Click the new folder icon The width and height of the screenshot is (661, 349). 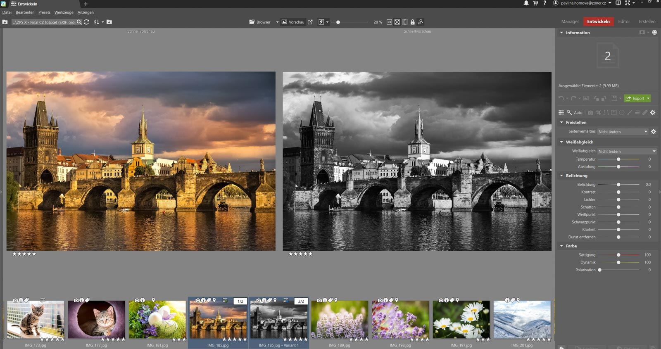[109, 22]
